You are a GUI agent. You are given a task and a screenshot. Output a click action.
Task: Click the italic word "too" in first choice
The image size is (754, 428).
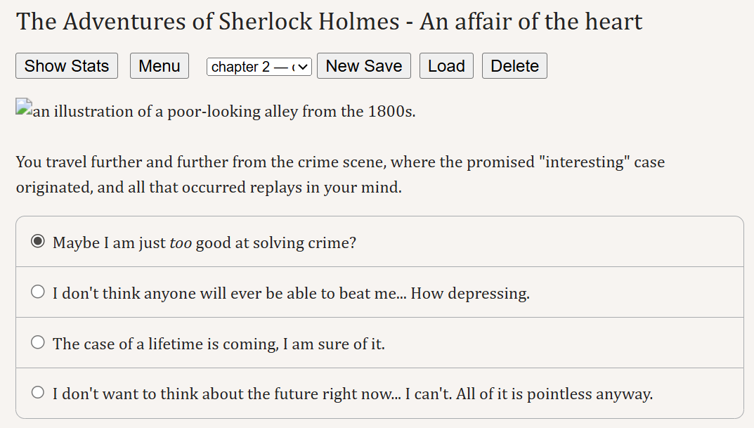[181, 243]
